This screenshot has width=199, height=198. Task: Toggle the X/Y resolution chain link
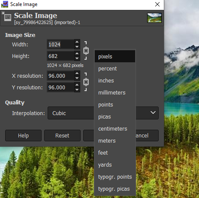[x=86, y=82]
